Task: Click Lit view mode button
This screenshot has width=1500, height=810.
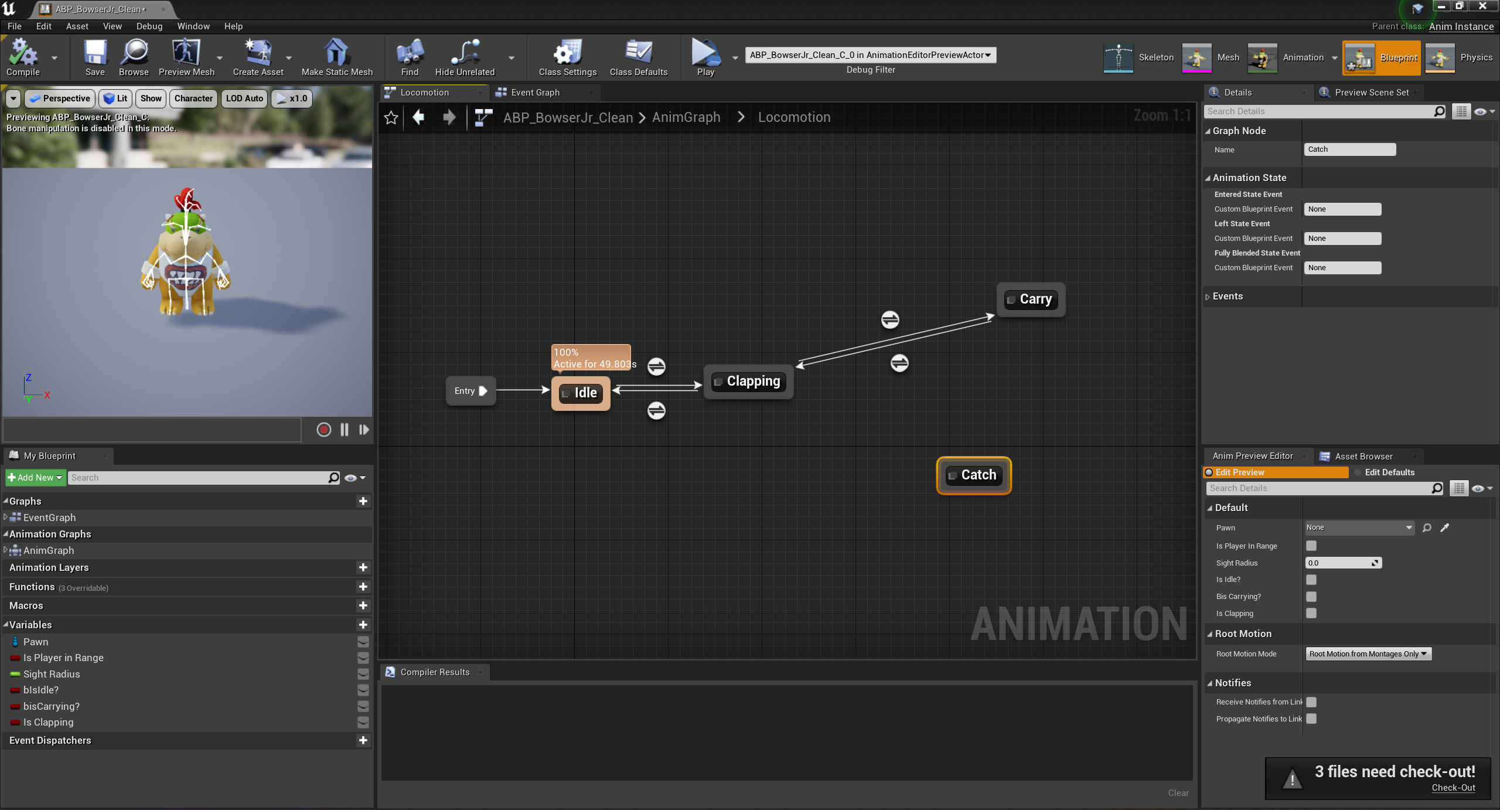Action: coord(115,98)
